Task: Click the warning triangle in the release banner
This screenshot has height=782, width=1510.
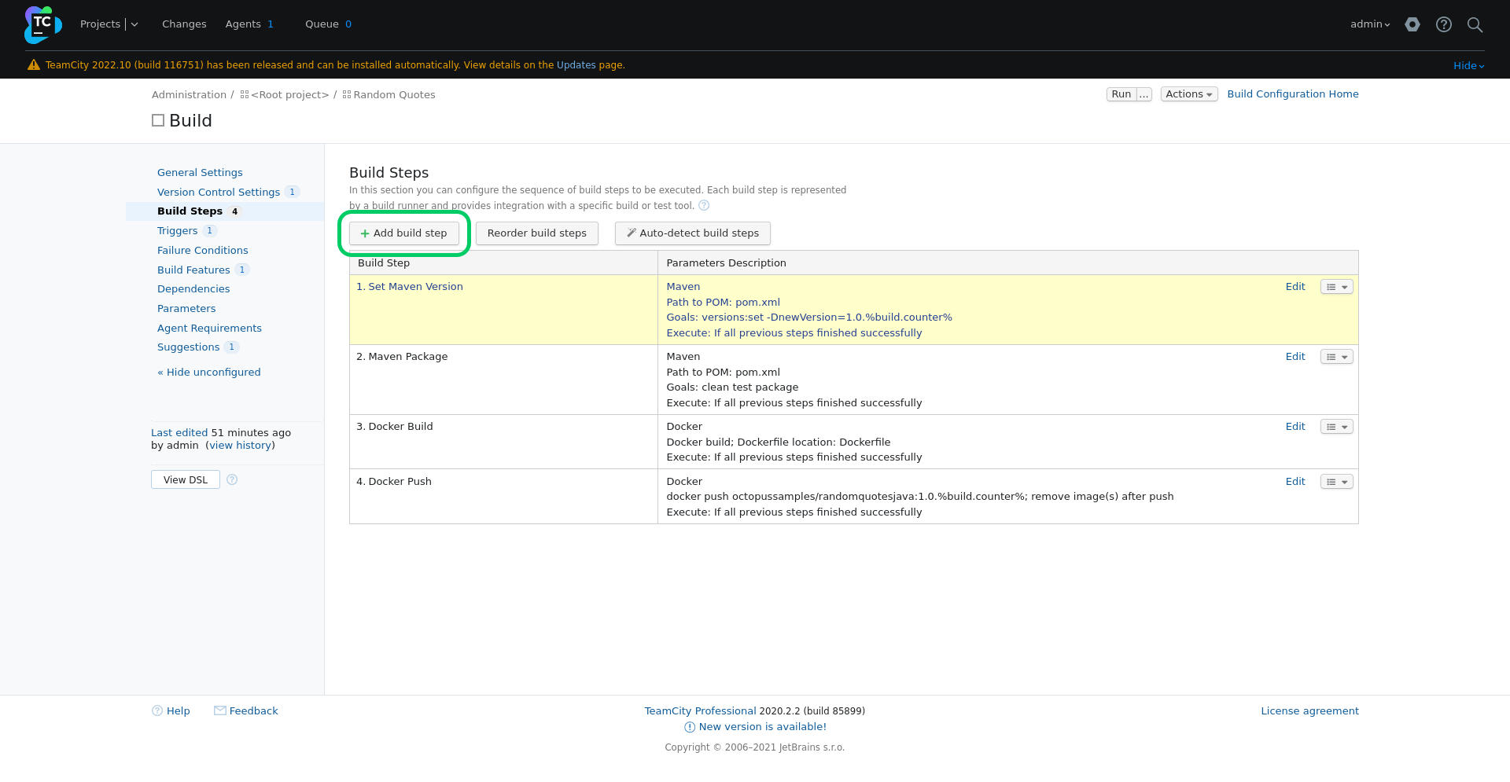Action: [x=34, y=64]
